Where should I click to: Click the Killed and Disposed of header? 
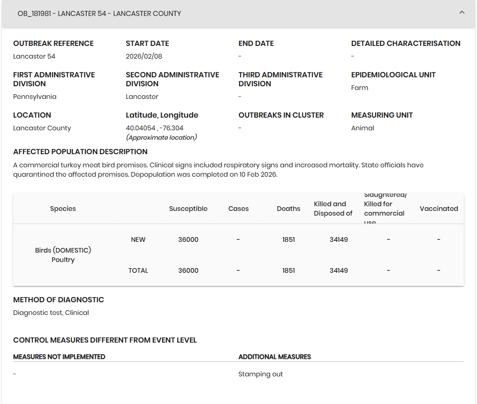(x=333, y=209)
